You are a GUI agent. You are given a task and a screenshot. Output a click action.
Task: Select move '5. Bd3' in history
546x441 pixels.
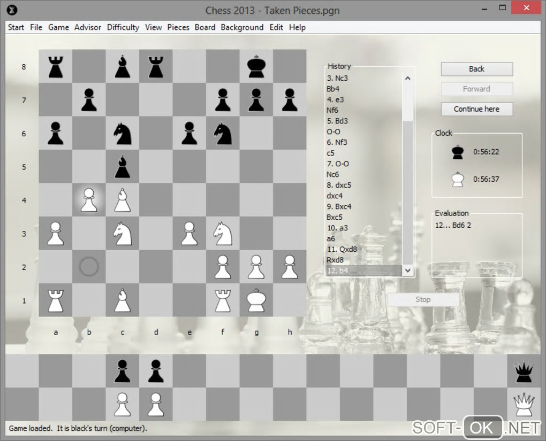coord(337,121)
